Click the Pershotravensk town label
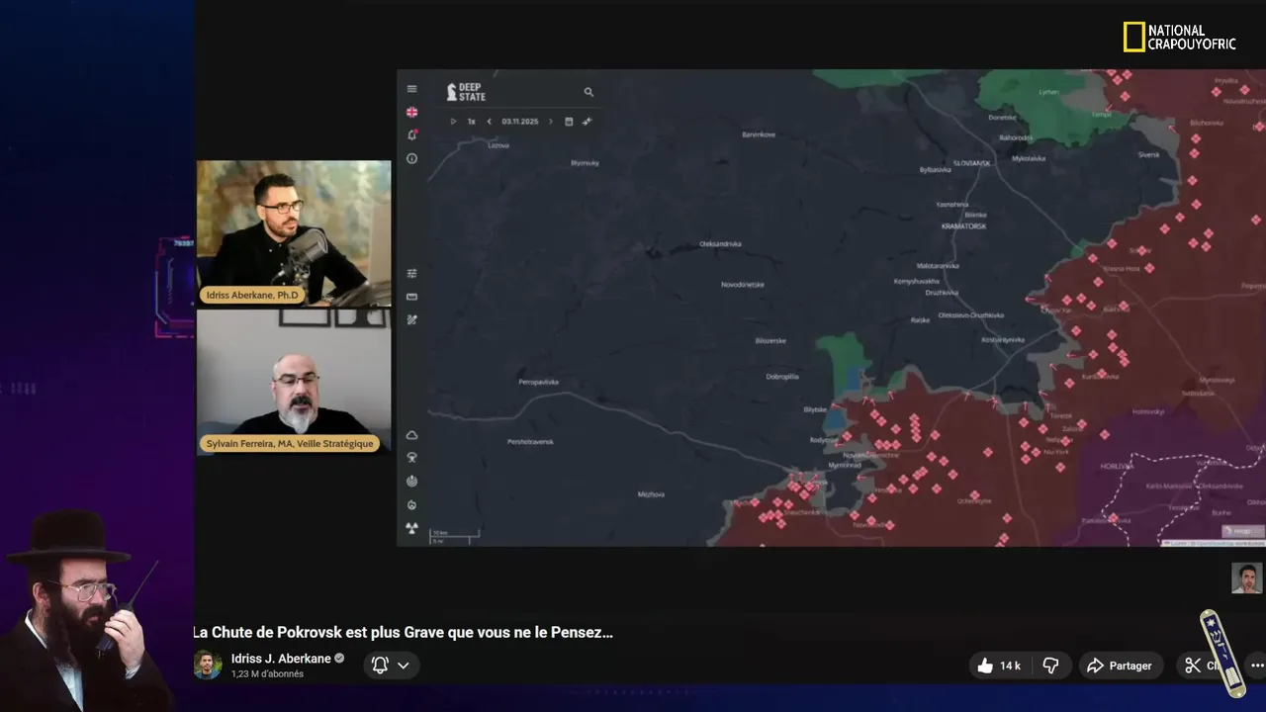 click(x=530, y=441)
